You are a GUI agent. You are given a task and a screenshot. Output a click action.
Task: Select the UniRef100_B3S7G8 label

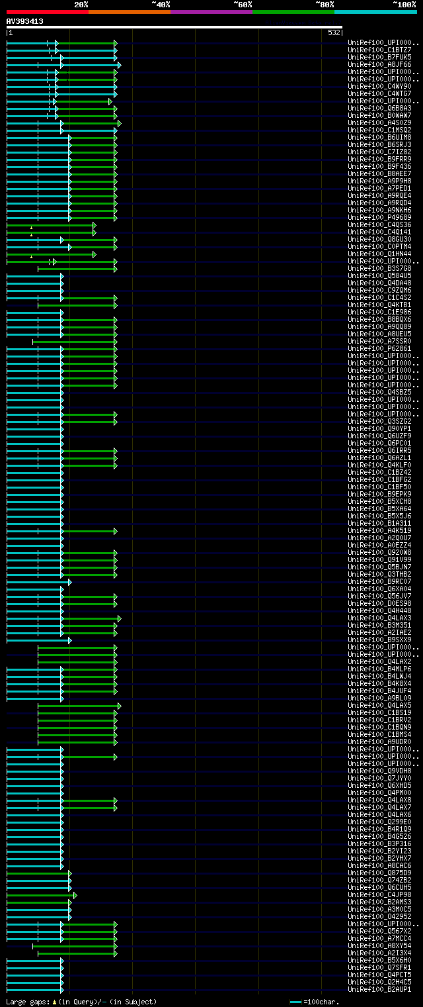pos(380,268)
